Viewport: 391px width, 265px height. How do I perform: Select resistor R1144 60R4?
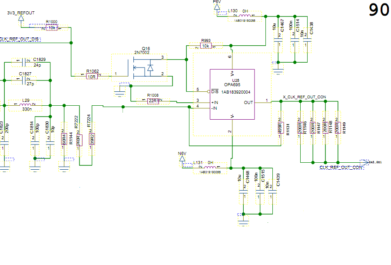64,139
